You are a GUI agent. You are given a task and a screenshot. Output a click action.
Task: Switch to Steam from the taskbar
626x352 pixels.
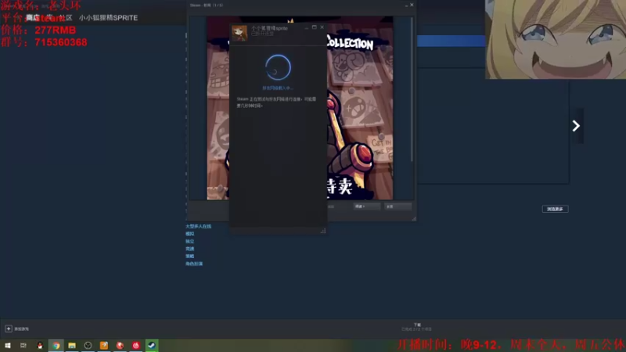[x=152, y=346]
